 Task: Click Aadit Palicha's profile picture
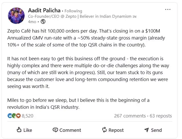click(16, 16)
